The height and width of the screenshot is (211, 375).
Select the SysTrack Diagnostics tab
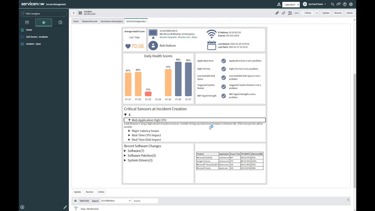(x=136, y=21)
